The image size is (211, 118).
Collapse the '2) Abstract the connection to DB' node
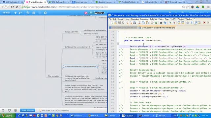coord(92,48)
